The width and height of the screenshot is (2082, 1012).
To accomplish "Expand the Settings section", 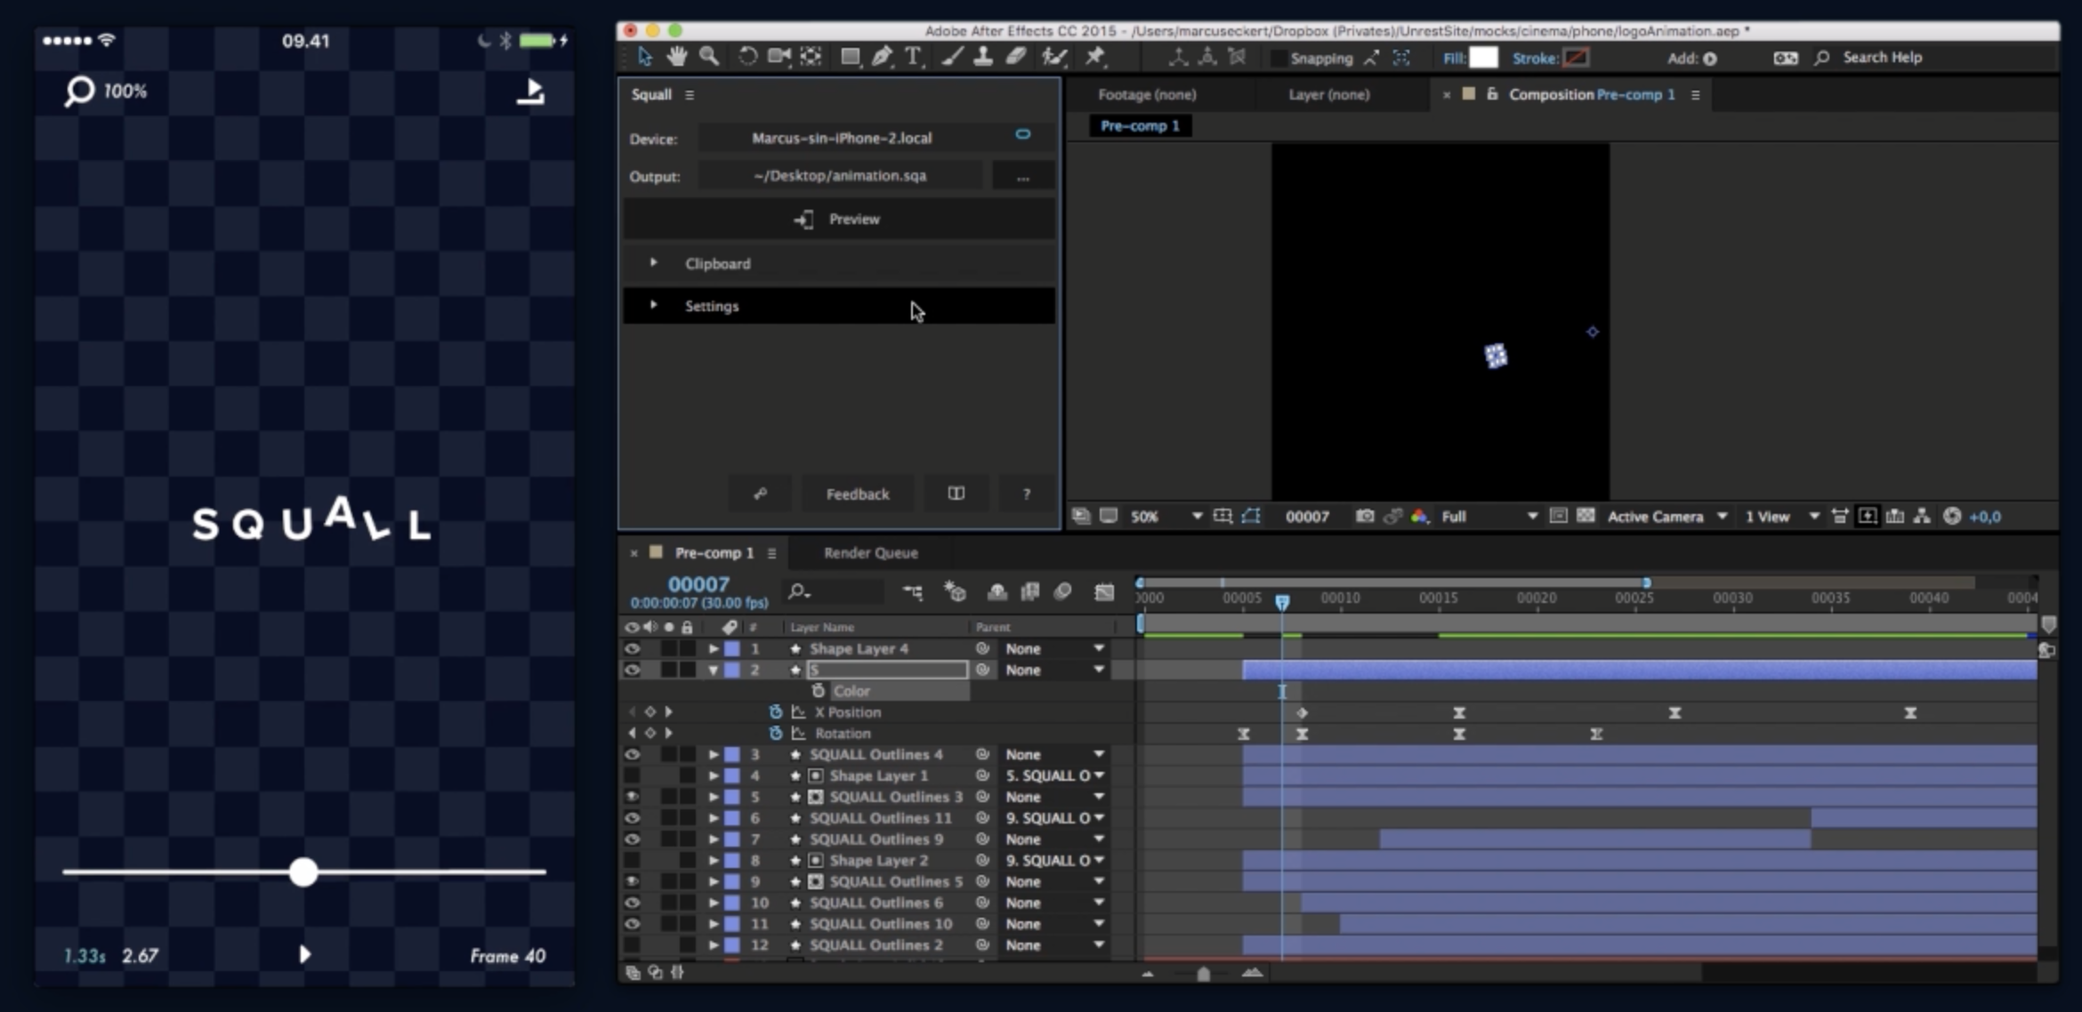I will [654, 305].
